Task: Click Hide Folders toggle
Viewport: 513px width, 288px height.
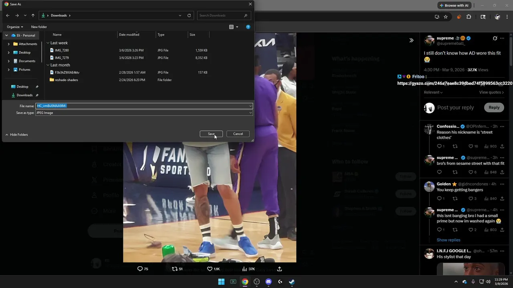Action: (16, 134)
